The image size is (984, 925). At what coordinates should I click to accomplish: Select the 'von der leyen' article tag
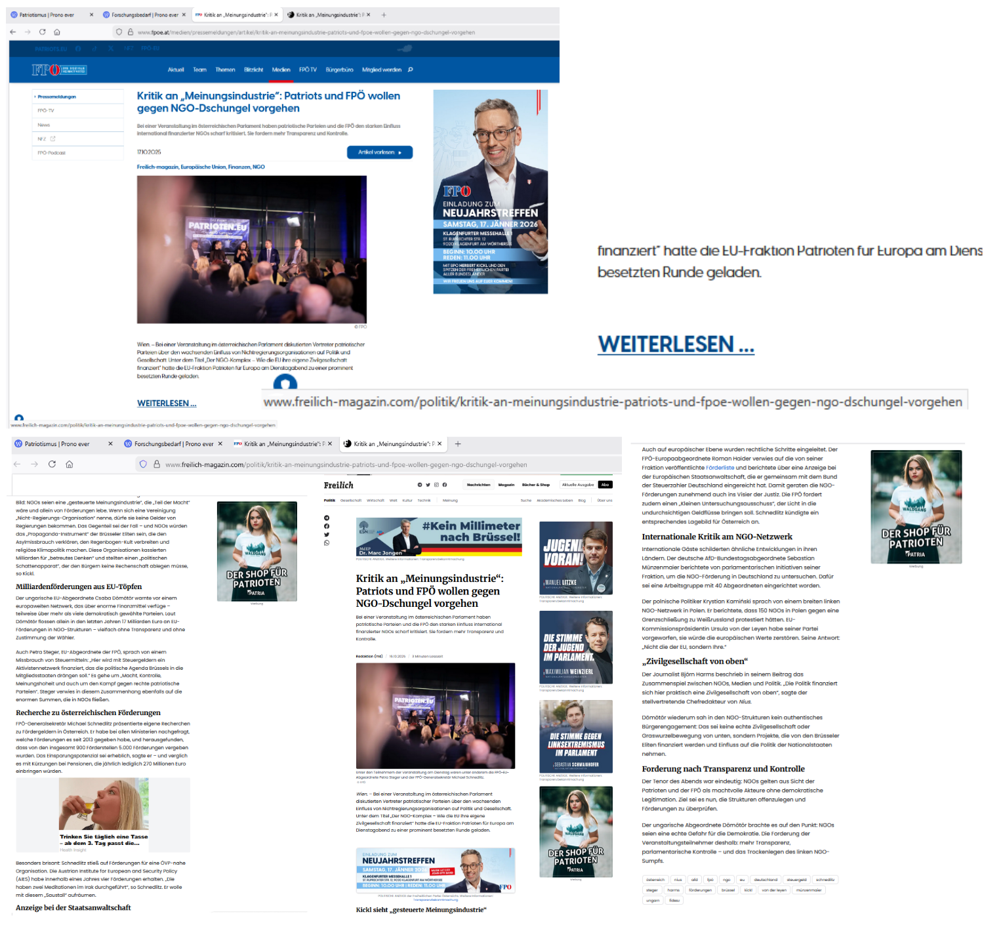[x=773, y=890]
